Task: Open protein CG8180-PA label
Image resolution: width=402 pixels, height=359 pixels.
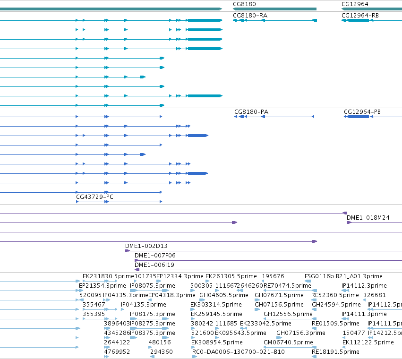Action: click(x=251, y=112)
